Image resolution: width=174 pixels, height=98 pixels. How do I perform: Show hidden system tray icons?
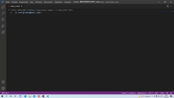(x=152, y=96)
